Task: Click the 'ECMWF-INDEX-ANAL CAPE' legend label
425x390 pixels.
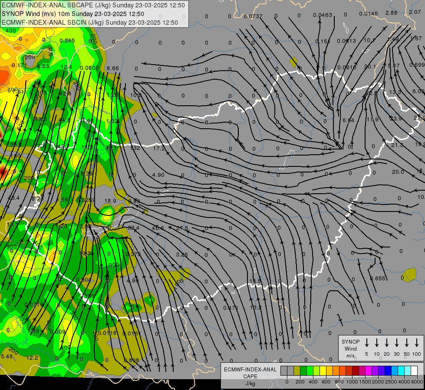Action: 250,373
